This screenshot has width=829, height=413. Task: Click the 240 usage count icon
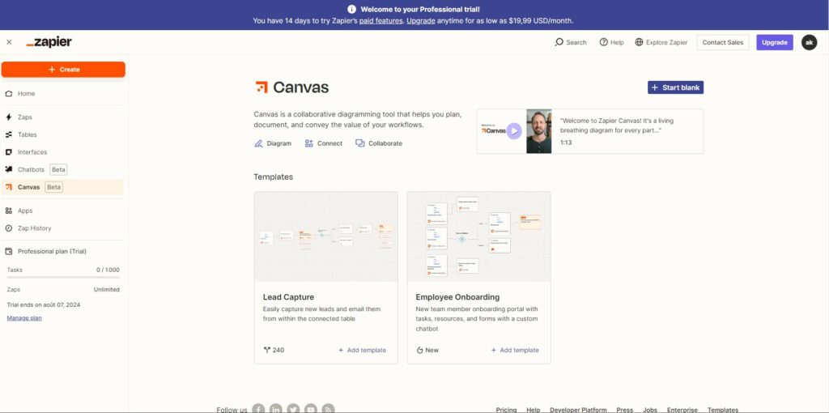266,350
